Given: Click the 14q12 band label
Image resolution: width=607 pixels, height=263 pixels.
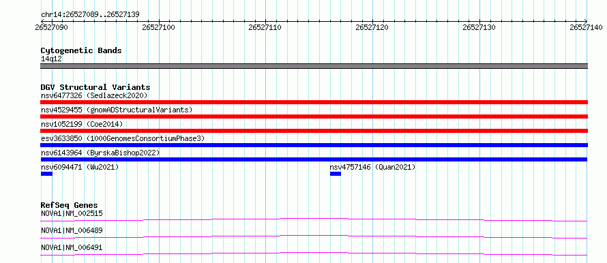Looking at the screenshot, I should (51, 59).
